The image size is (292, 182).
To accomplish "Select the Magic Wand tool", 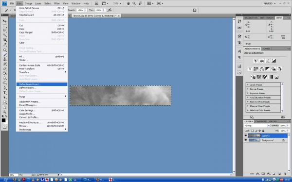I will [x=4, y=35].
